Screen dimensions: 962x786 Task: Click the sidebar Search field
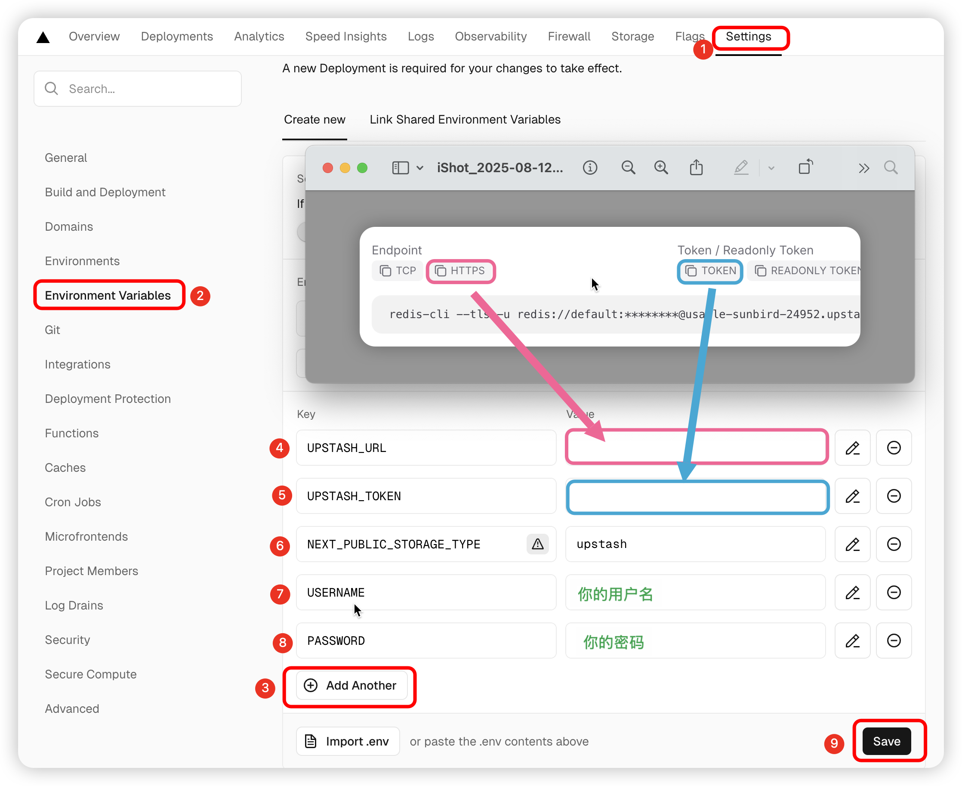point(138,89)
